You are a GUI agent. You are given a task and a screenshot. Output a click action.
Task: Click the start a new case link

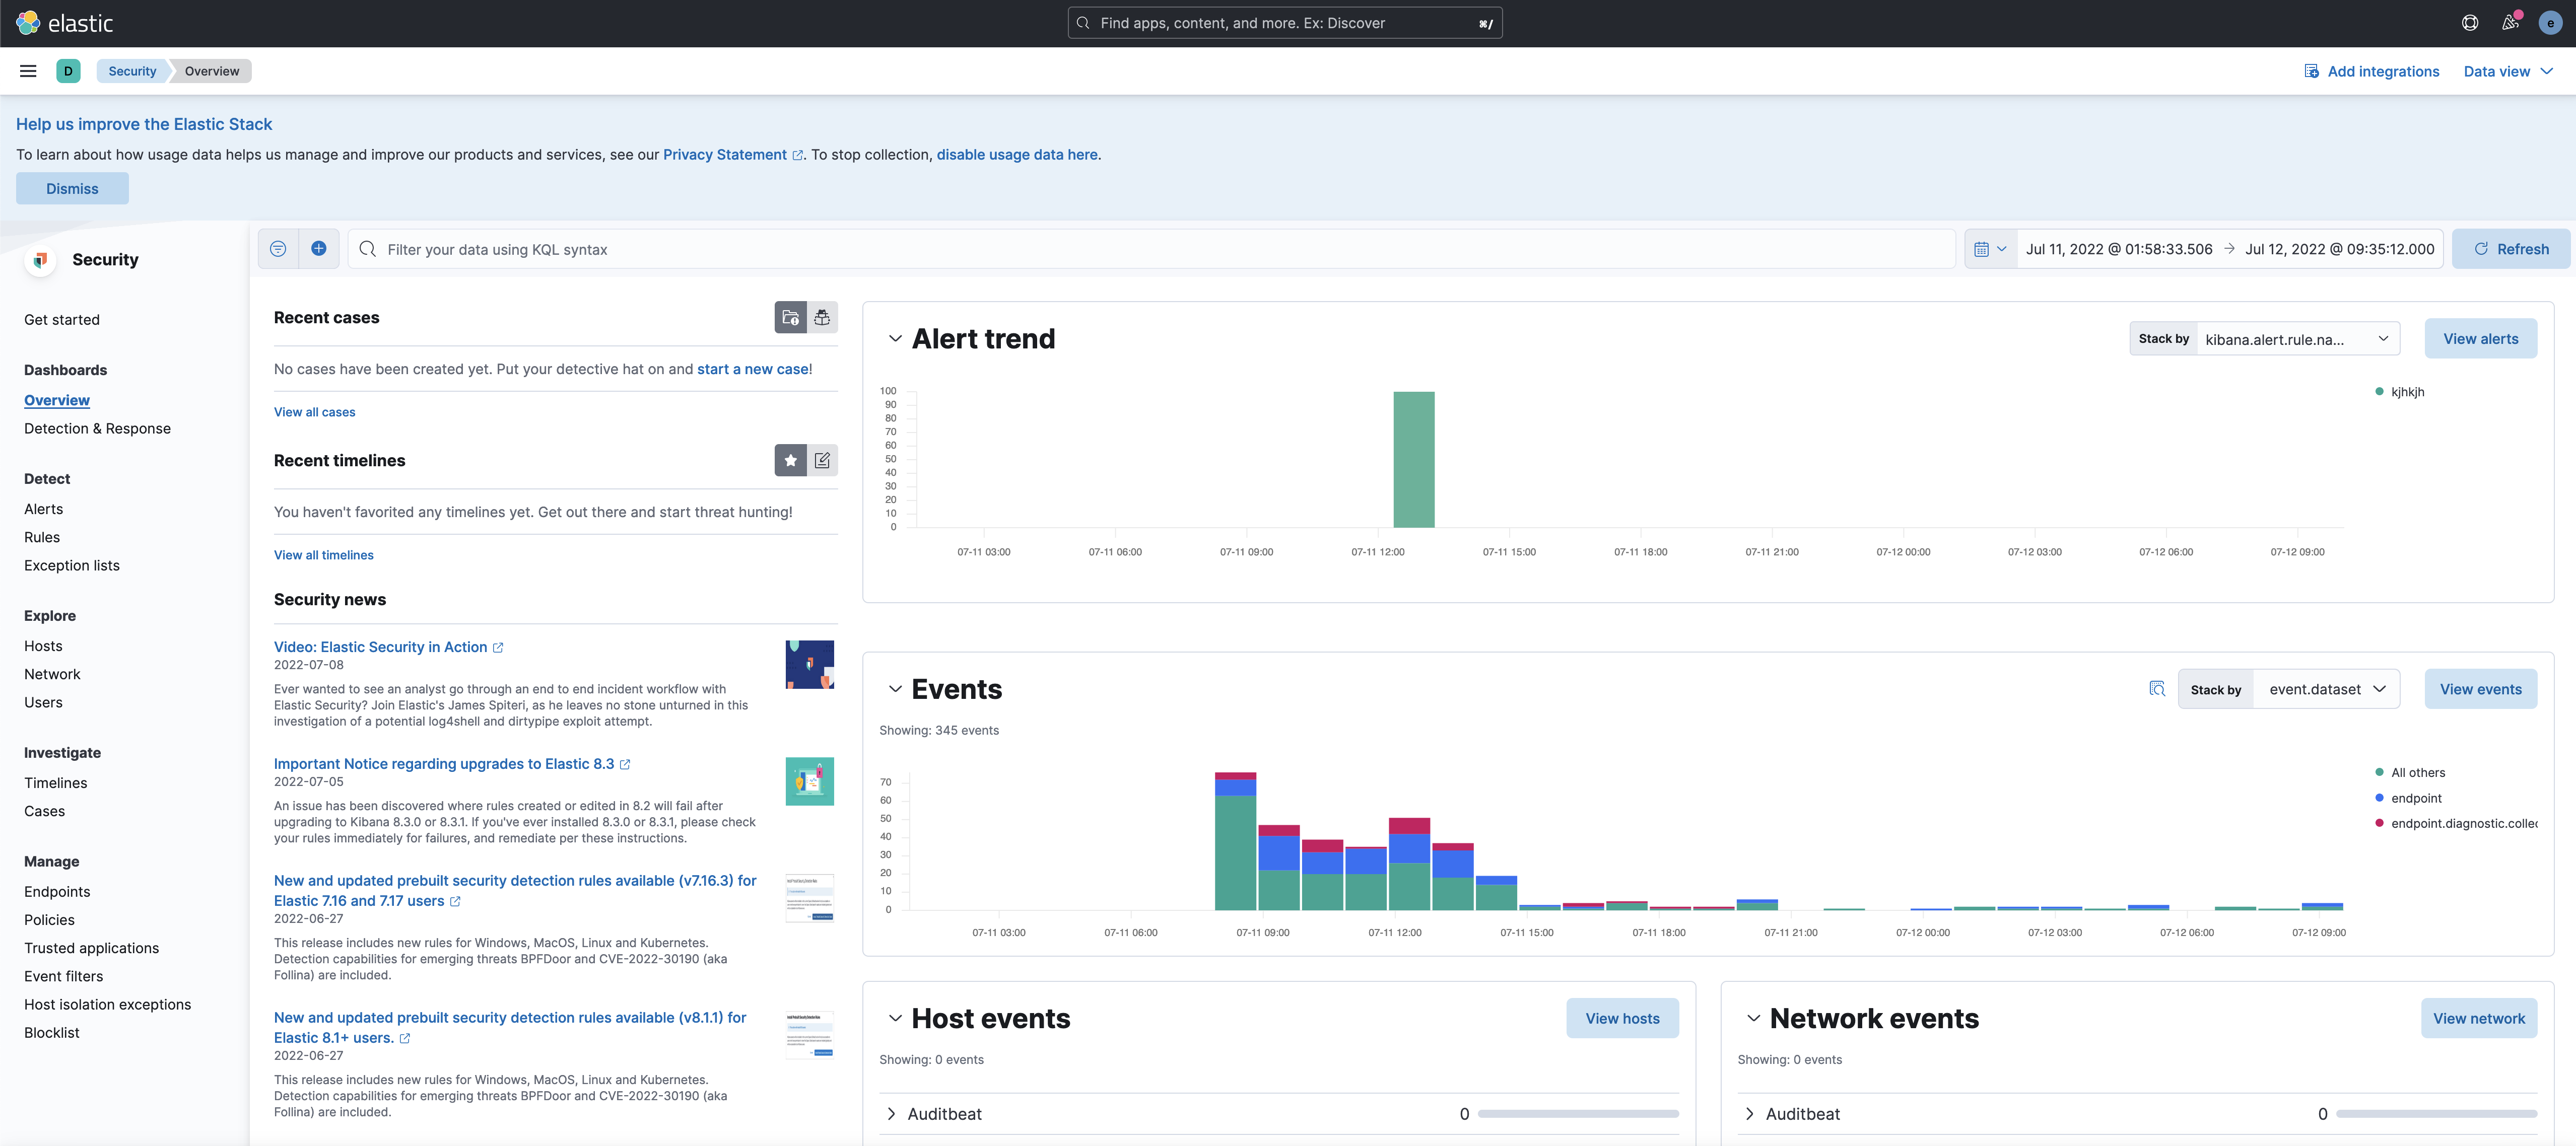[x=753, y=369]
